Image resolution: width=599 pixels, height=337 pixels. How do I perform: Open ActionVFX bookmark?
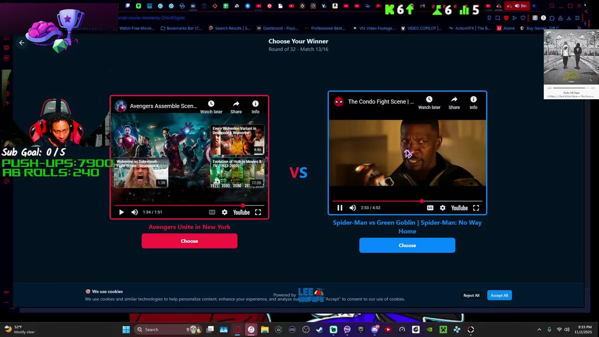(x=469, y=28)
